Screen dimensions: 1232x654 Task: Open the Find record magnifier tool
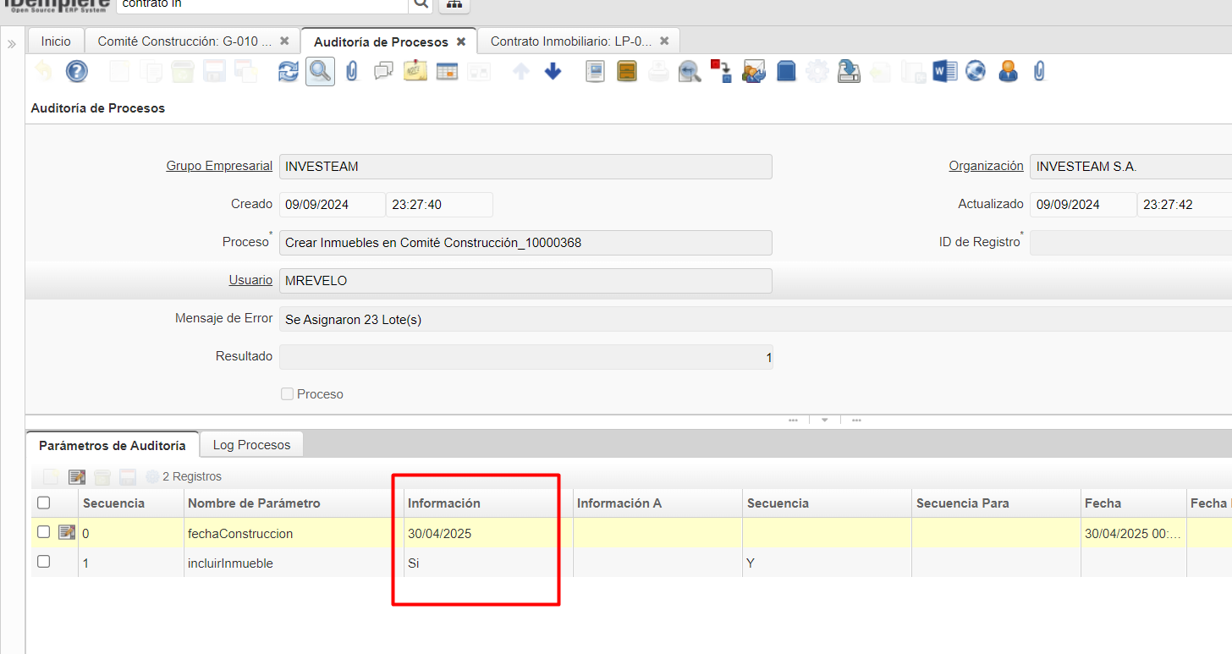pyautogui.click(x=320, y=72)
